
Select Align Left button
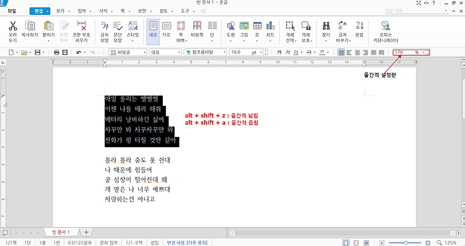click(349, 52)
